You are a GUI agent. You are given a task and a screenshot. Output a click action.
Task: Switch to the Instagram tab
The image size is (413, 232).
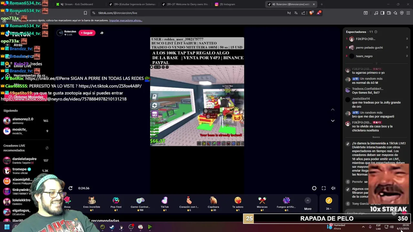238,4
